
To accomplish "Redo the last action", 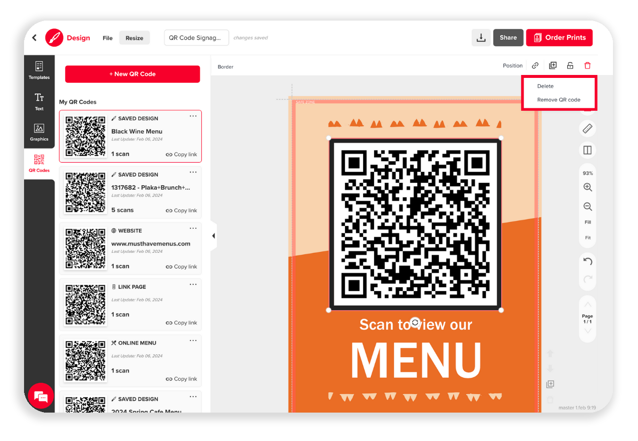I will pyautogui.click(x=587, y=279).
